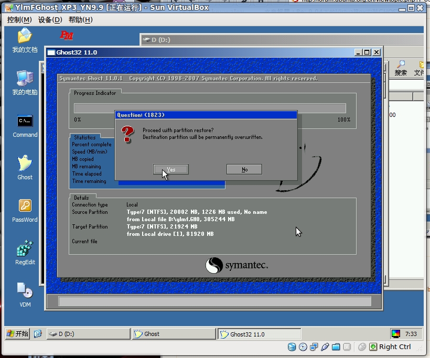Click the Ghost32 window title bar icon

(51, 52)
